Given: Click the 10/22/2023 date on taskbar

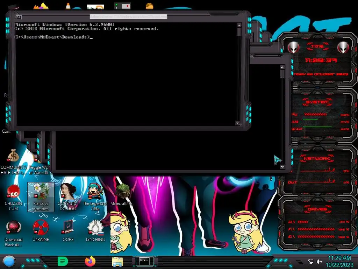Looking at the screenshot, I should point(339,265).
